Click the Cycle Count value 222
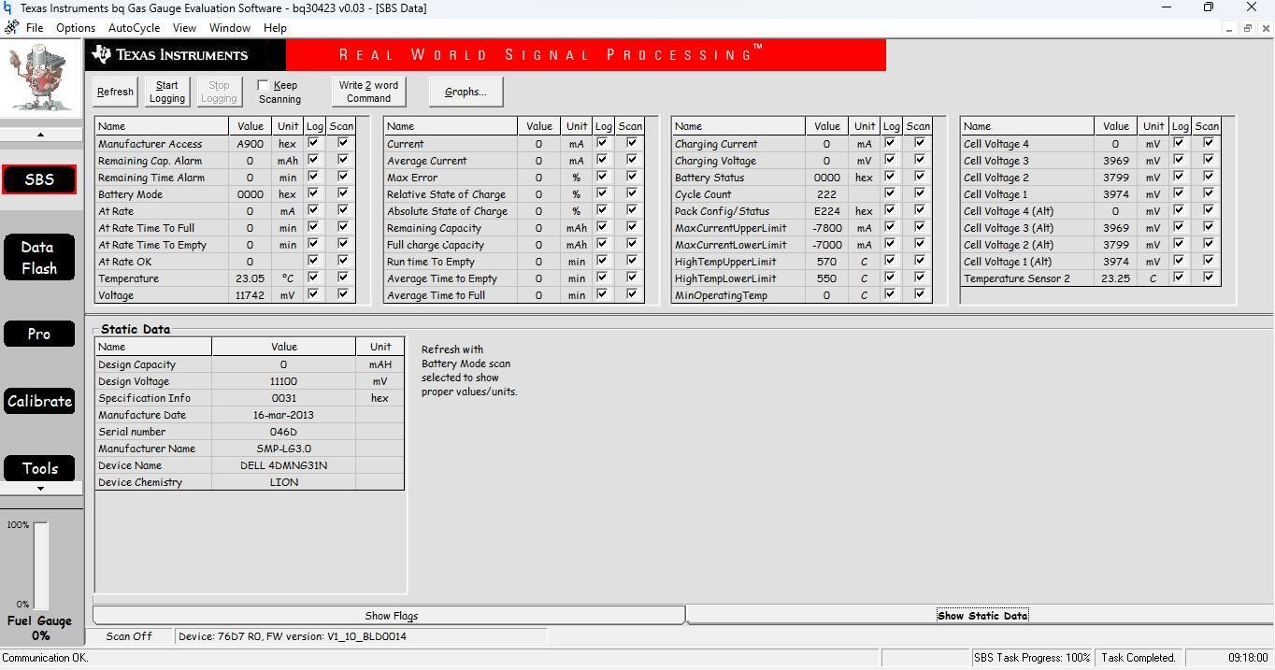The width and height of the screenshot is (1275, 670). point(826,194)
